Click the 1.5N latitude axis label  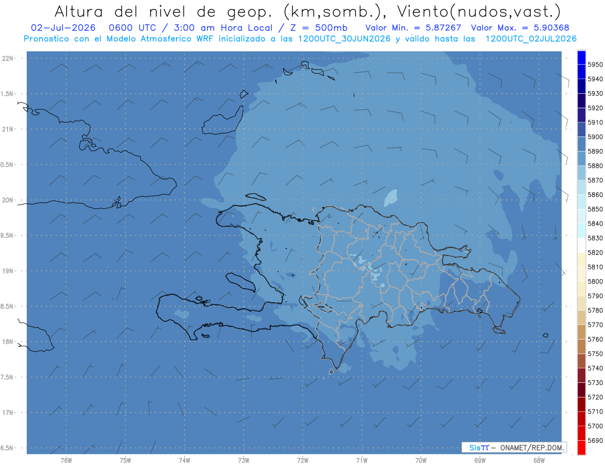coord(8,94)
